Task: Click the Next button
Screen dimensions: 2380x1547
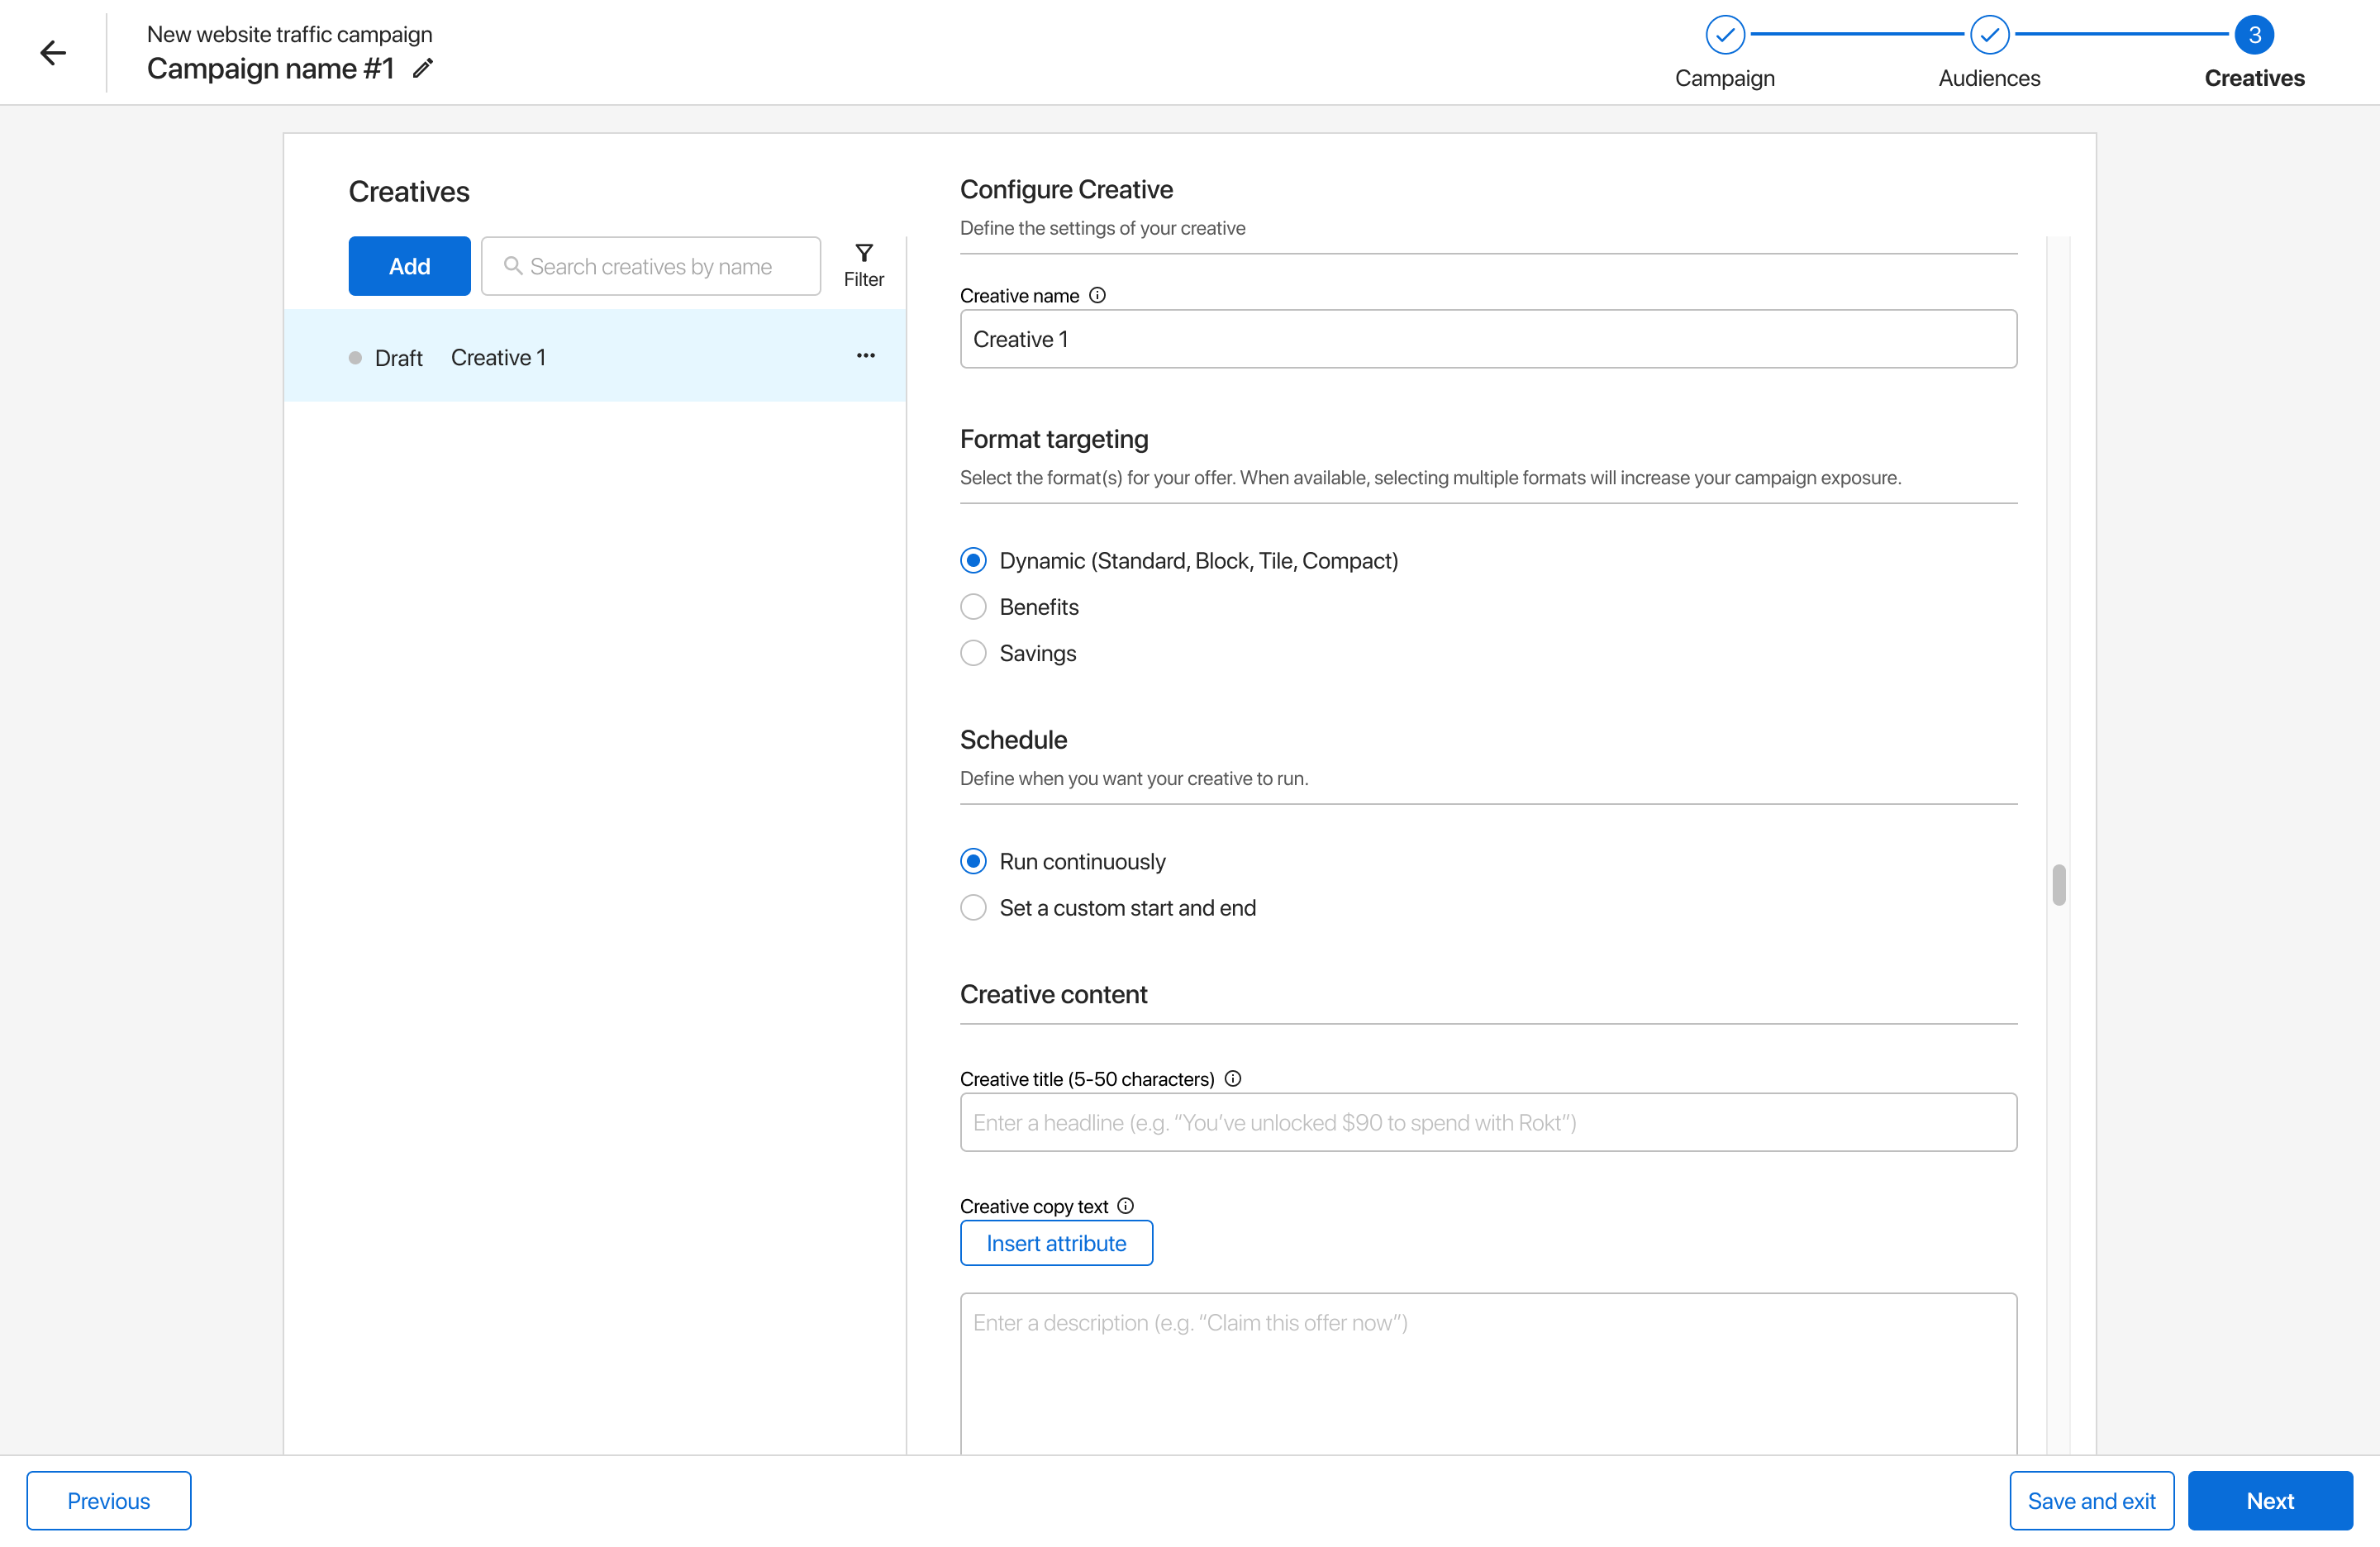Action: pyautogui.click(x=2270, y=1500)
